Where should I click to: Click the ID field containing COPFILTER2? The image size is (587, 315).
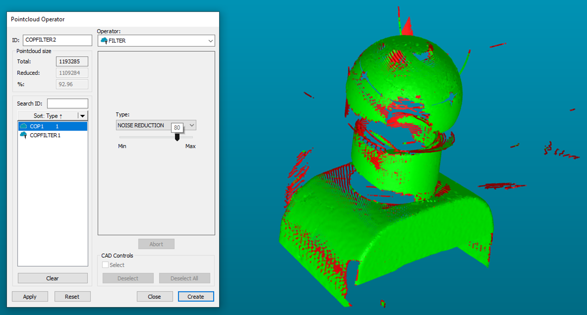(57, 40)
